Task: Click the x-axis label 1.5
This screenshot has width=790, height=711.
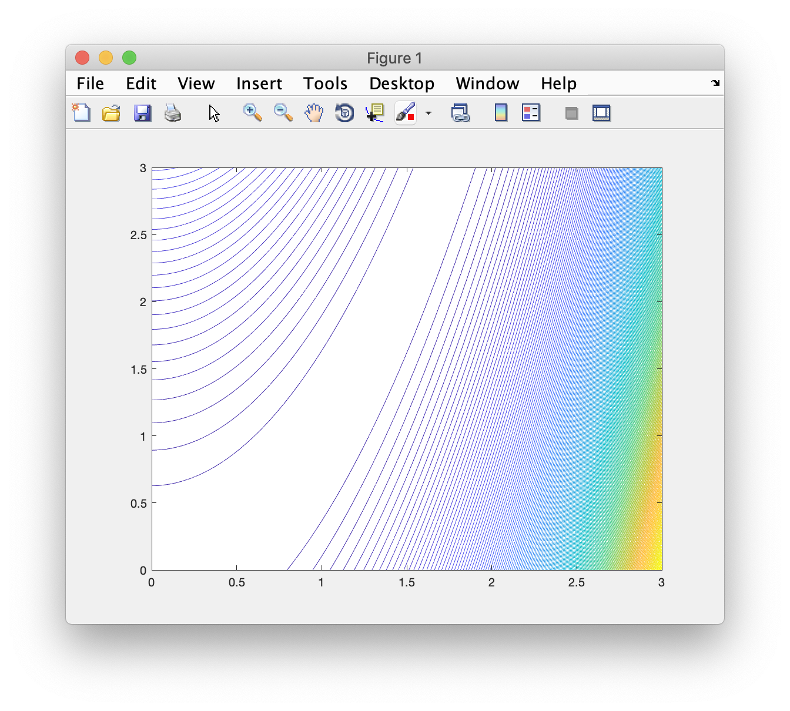Action: coord(407,582)
